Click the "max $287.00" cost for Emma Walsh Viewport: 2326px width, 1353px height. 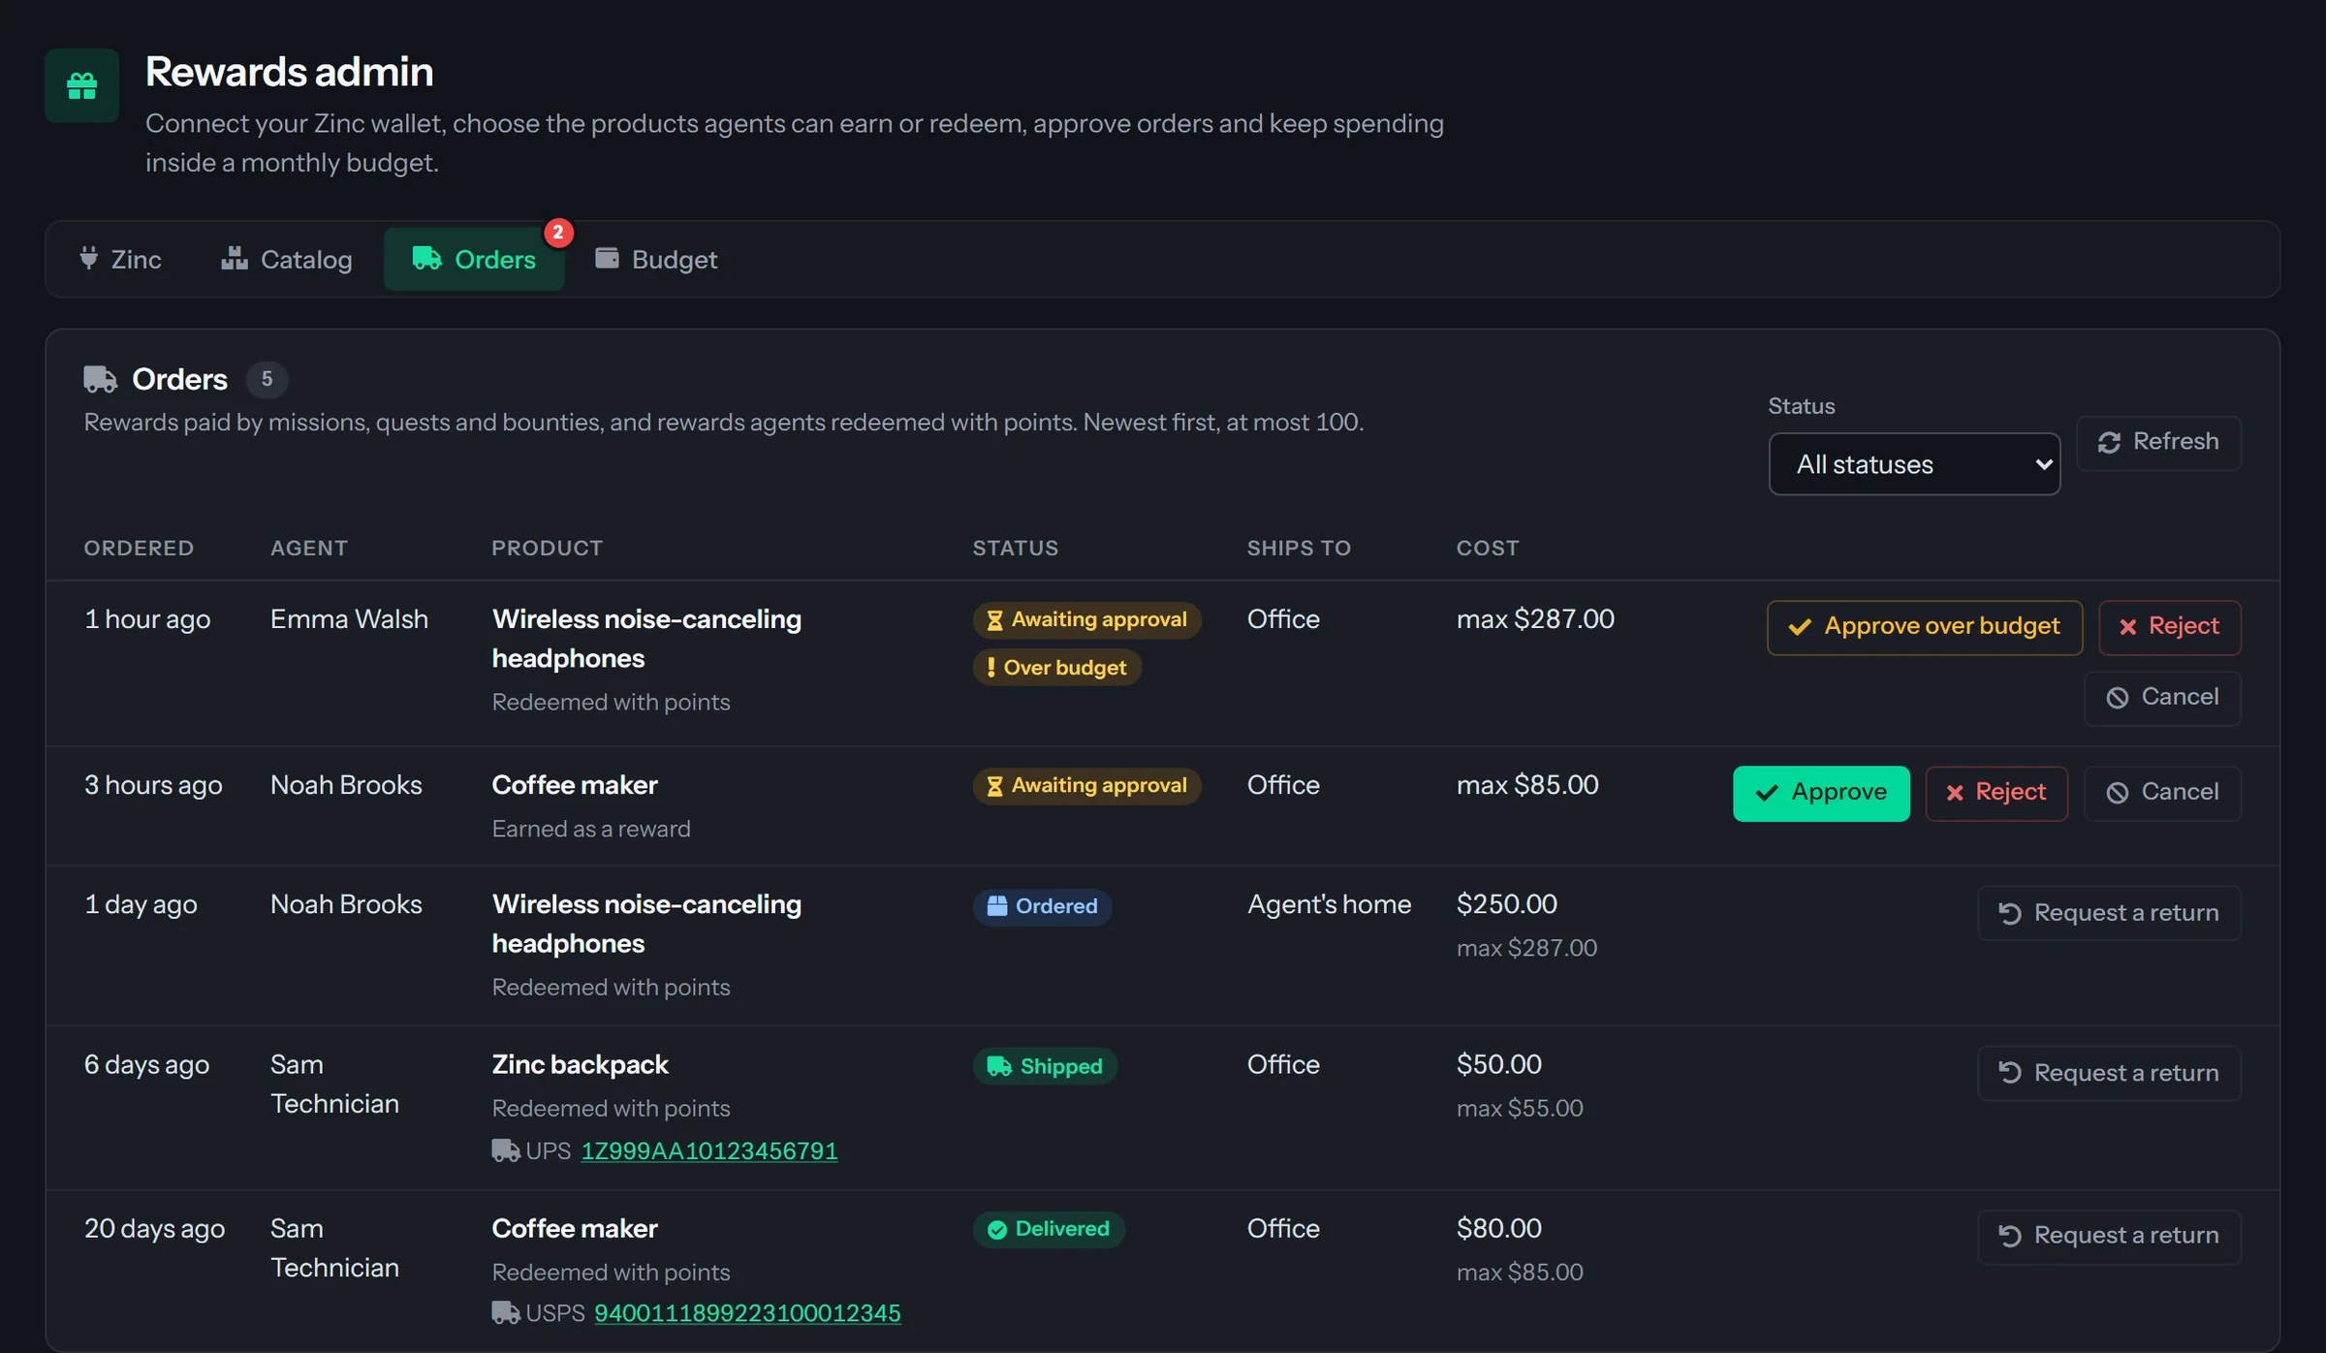click(1535, 618)
